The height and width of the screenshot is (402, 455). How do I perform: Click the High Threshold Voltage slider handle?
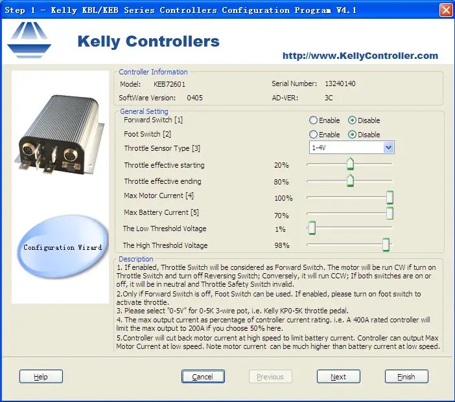point(386,245)
